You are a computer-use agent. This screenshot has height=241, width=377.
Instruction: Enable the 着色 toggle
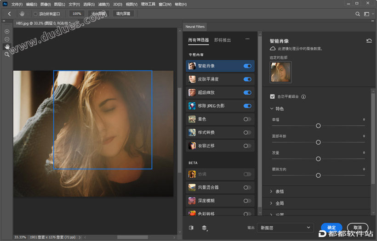(x=247, y=119)
